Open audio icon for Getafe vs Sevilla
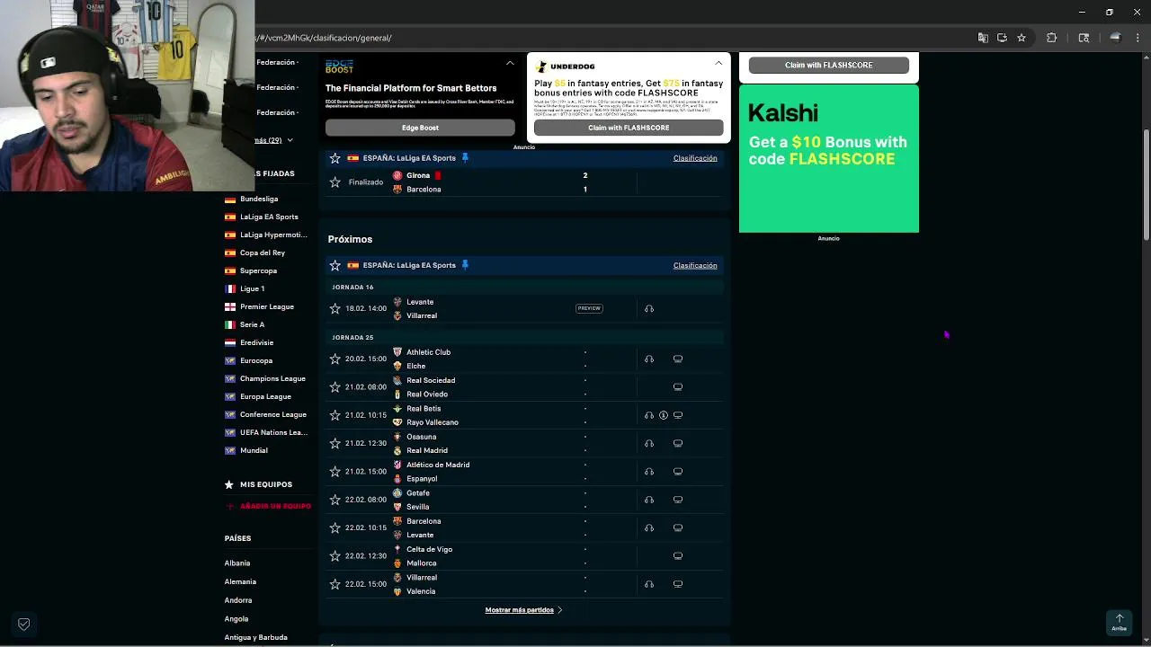Viewport: 1151px width, 647px height. point(648,500)
